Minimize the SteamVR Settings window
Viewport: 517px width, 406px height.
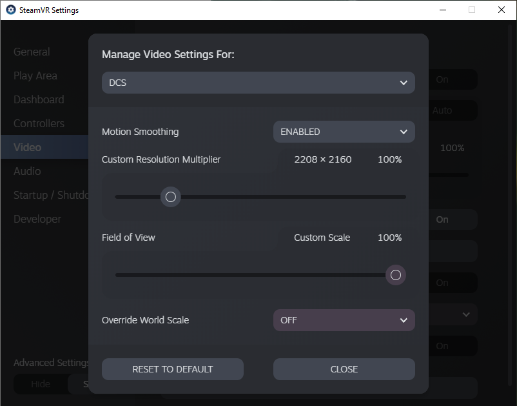click(443, 10)
